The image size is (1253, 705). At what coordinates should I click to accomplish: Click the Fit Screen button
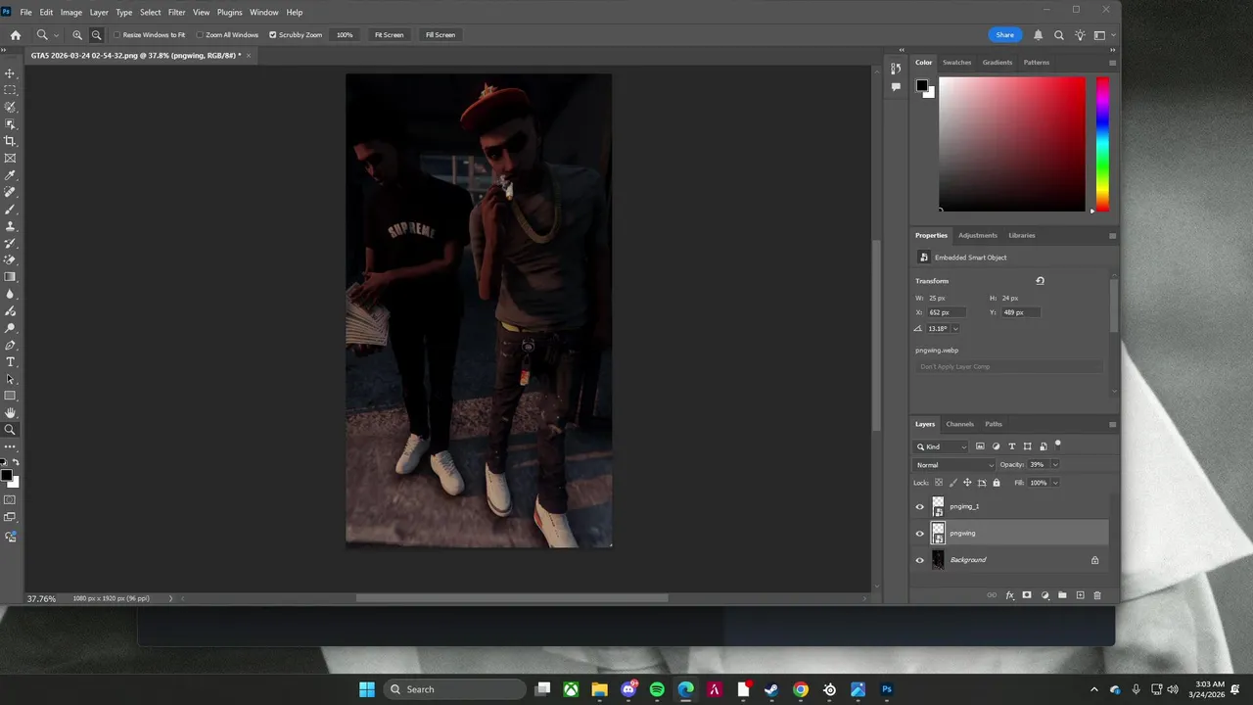click(x=389, y=35)
